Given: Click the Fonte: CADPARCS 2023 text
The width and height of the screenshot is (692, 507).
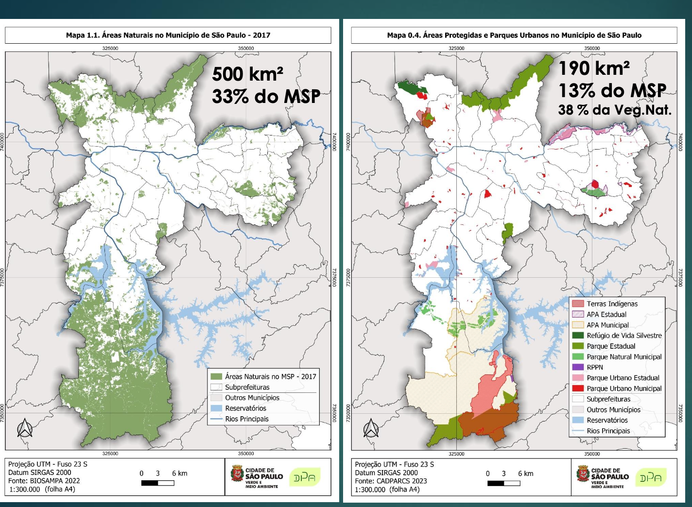Looking at the screenshot, I should pos(391,481).
